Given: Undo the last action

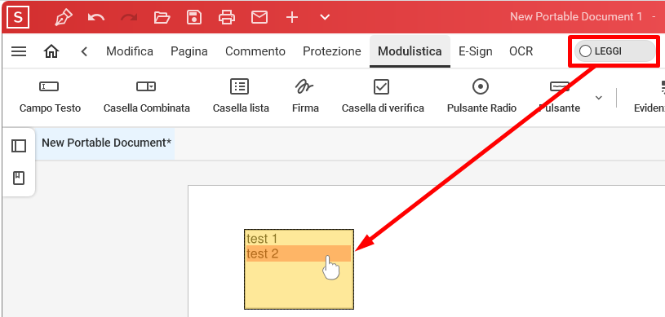Looking at the screenshot, I should [x=96, y=17].
